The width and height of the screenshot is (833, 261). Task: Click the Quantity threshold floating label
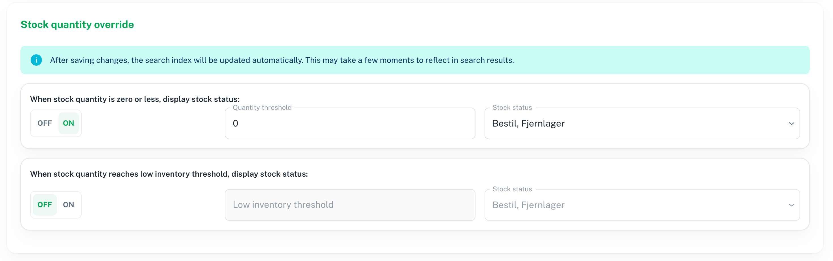coord(262,108)
